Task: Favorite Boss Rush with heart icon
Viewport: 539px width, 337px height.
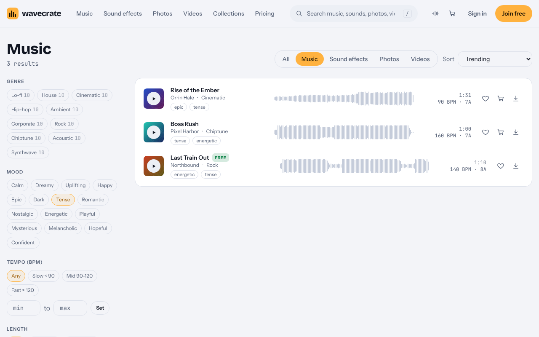Action: (x=486, y=132)
